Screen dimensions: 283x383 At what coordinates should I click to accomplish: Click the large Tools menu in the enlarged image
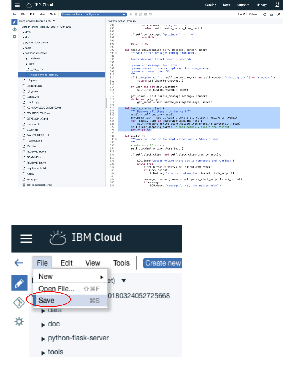(121, 263)
